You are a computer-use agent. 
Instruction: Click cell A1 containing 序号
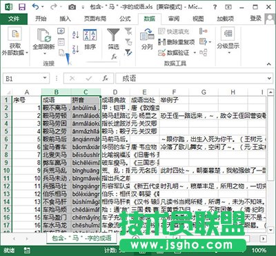coord(27,100)
